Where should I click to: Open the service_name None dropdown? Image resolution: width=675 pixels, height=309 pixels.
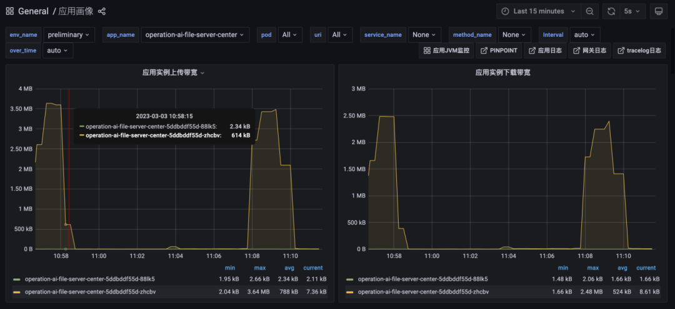coord(424,35)
